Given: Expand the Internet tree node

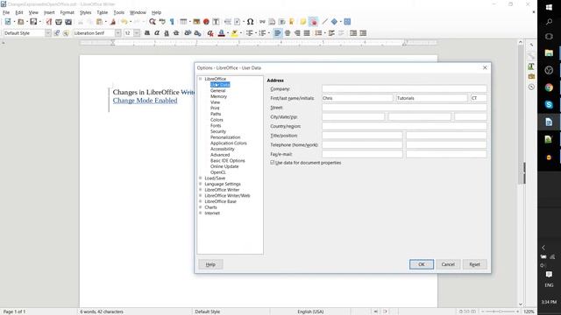Looking at the screenshot, I should (201, 213).
